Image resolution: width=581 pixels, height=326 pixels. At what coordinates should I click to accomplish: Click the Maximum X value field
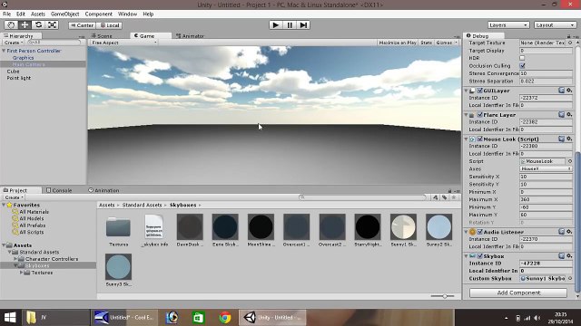[x=546, y=199]
